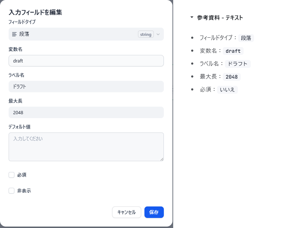
Task: Click the ラベル名 field showing ドラフト
Action: [86, 87]
